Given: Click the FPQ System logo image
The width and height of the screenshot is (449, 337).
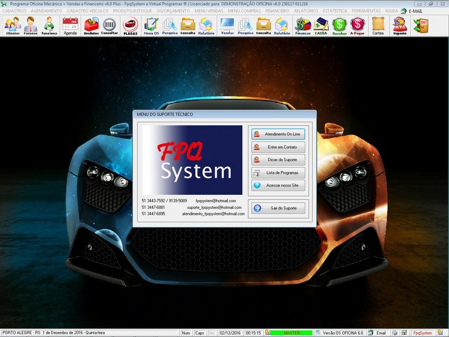Looking at the screenshot, I should coord(192,160).
